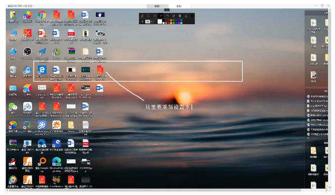335x195 pixels.
Task: Click the horizontal scrollbar right arrow
Action: click(326, 190)
